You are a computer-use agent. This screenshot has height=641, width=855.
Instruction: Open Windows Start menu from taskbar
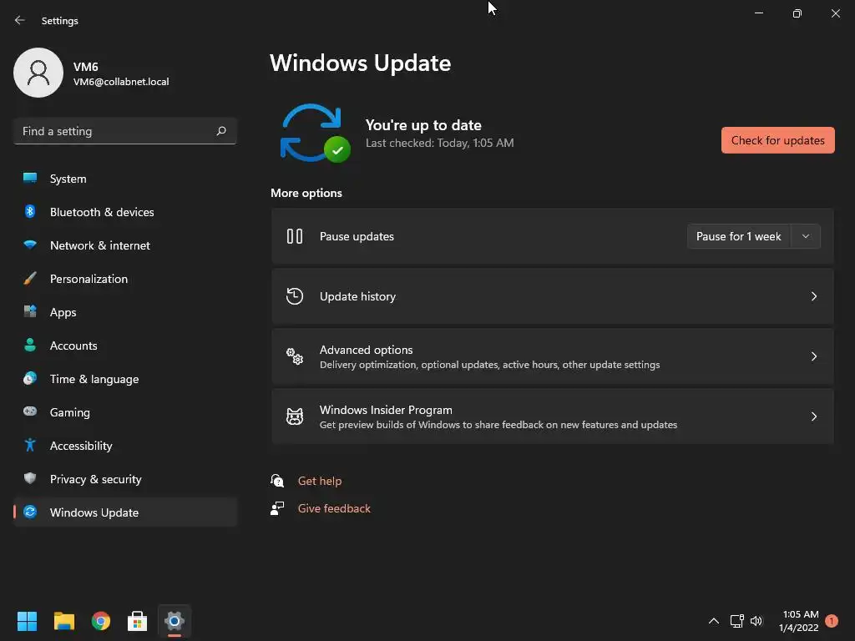click(27, 621)
